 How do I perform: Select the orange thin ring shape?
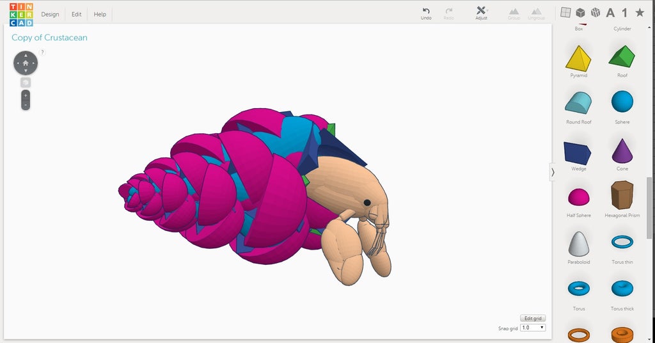578,335
